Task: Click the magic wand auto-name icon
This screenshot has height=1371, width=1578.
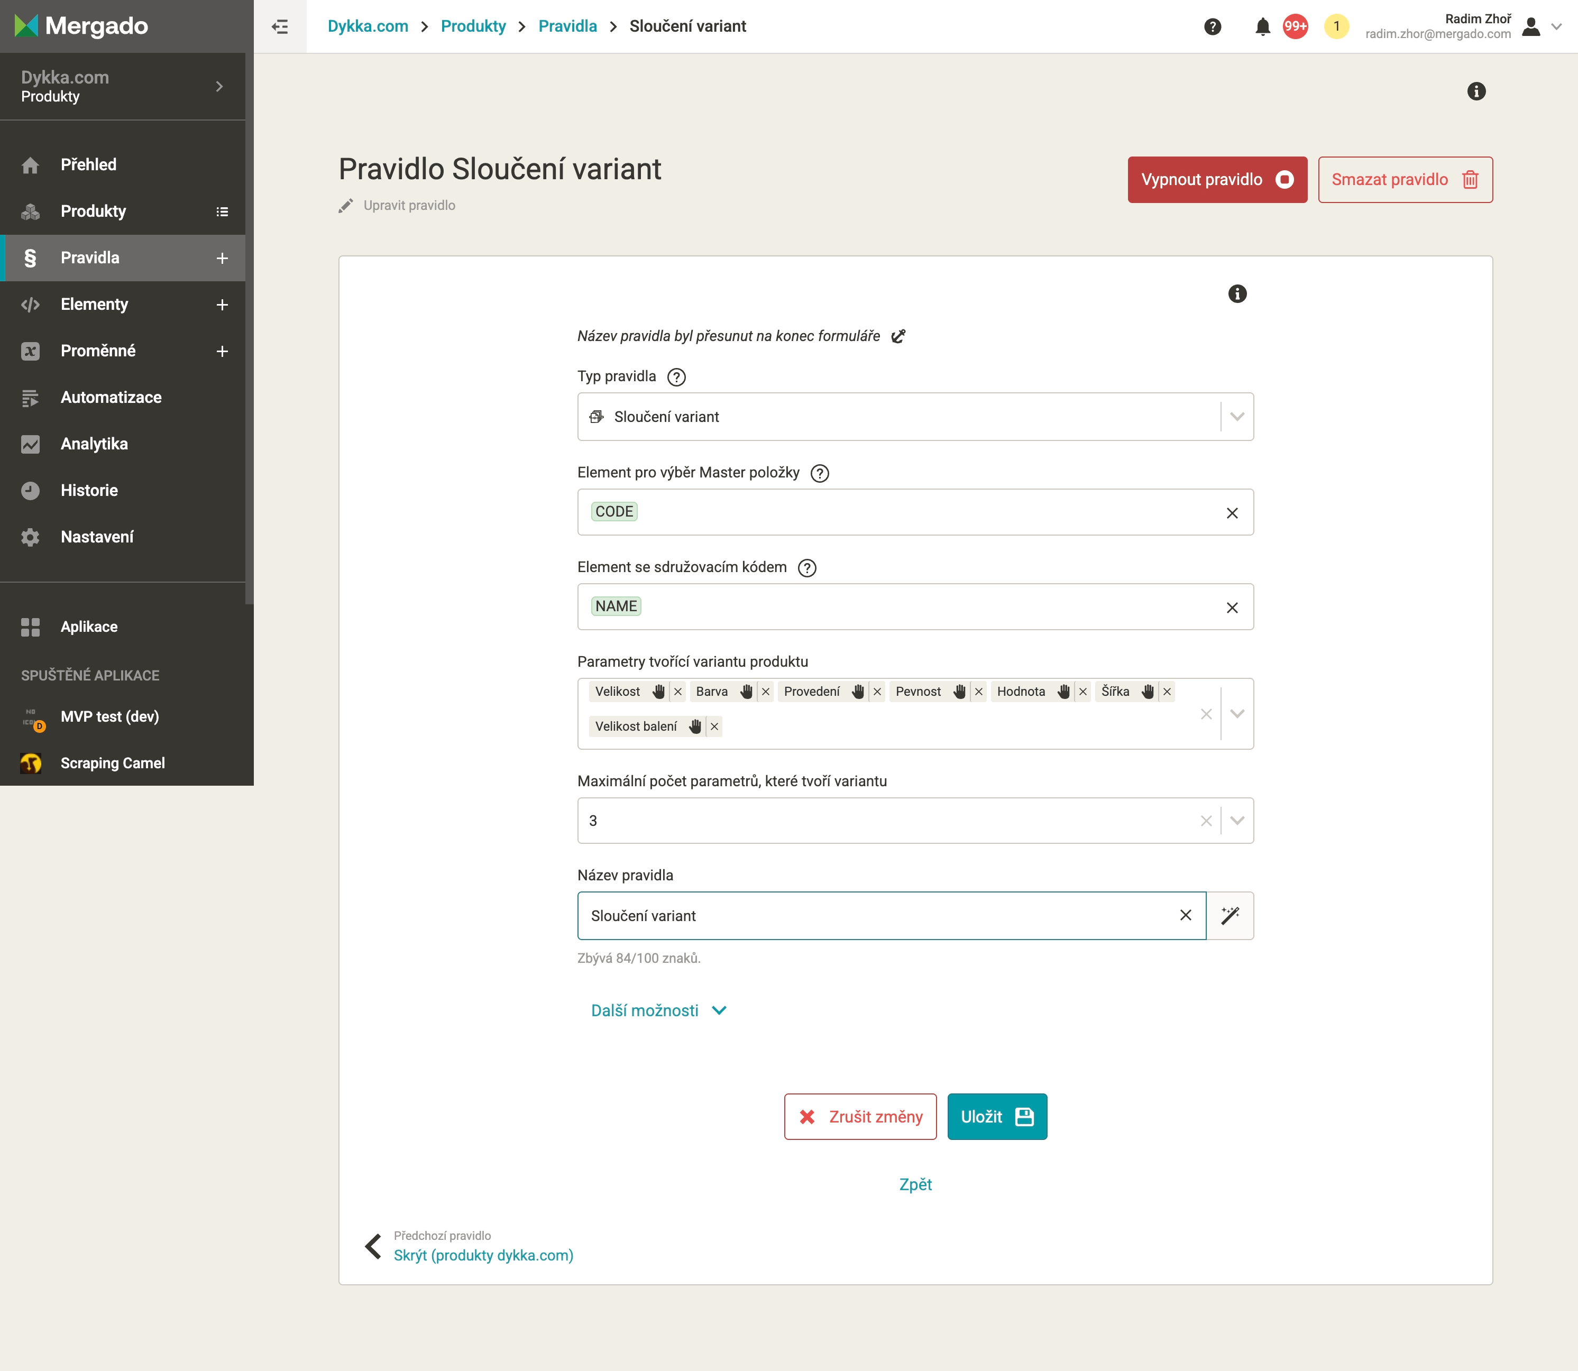Action: [1230, 916]
